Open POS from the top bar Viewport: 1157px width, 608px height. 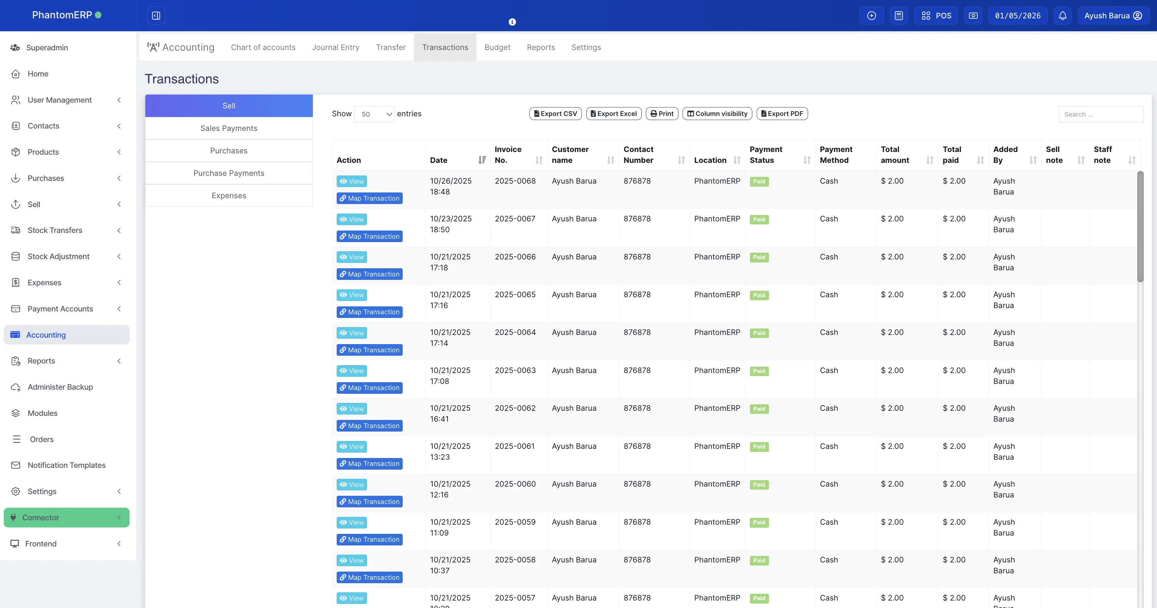(x=936, y=16)
